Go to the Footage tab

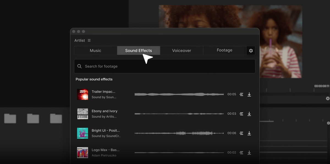coord(224,50)
